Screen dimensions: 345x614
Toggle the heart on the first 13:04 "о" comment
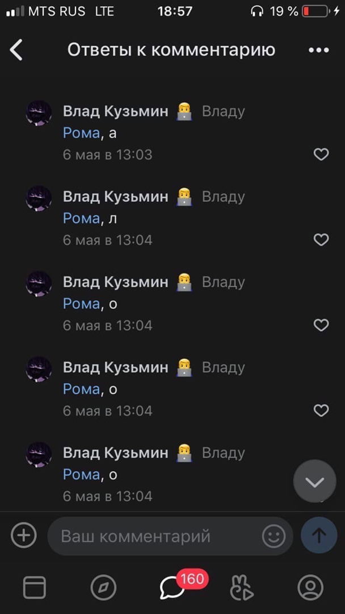click(321, 325)
